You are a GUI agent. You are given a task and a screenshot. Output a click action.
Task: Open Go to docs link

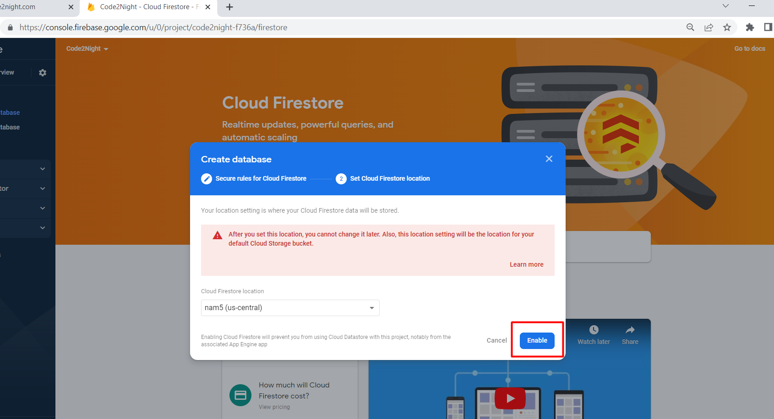749,48
